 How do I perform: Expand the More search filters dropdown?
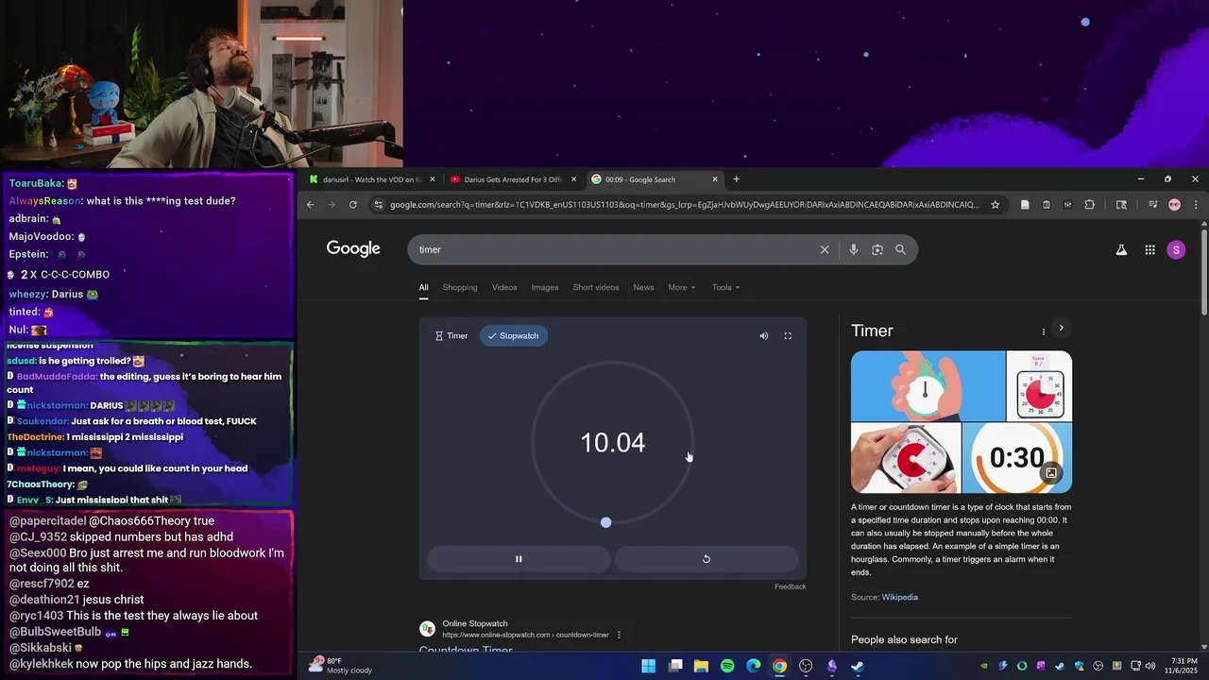[x=681, y=287]
